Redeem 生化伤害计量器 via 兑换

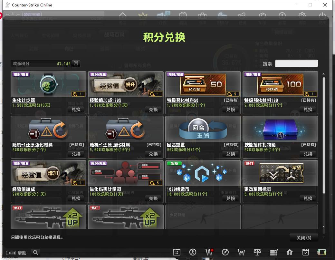[x=153, y=198]
